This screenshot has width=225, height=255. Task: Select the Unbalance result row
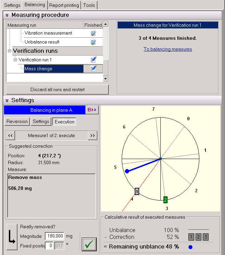click(42, 42)
